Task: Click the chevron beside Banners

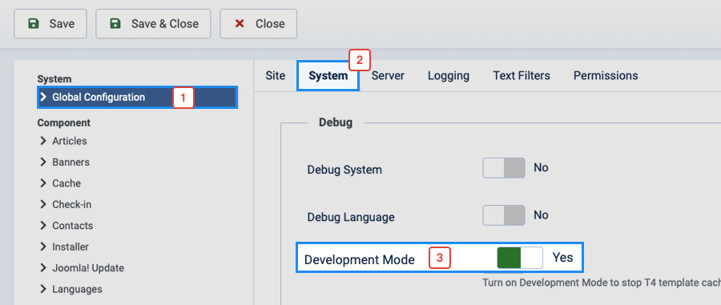Action: click(x=44, y=162)
